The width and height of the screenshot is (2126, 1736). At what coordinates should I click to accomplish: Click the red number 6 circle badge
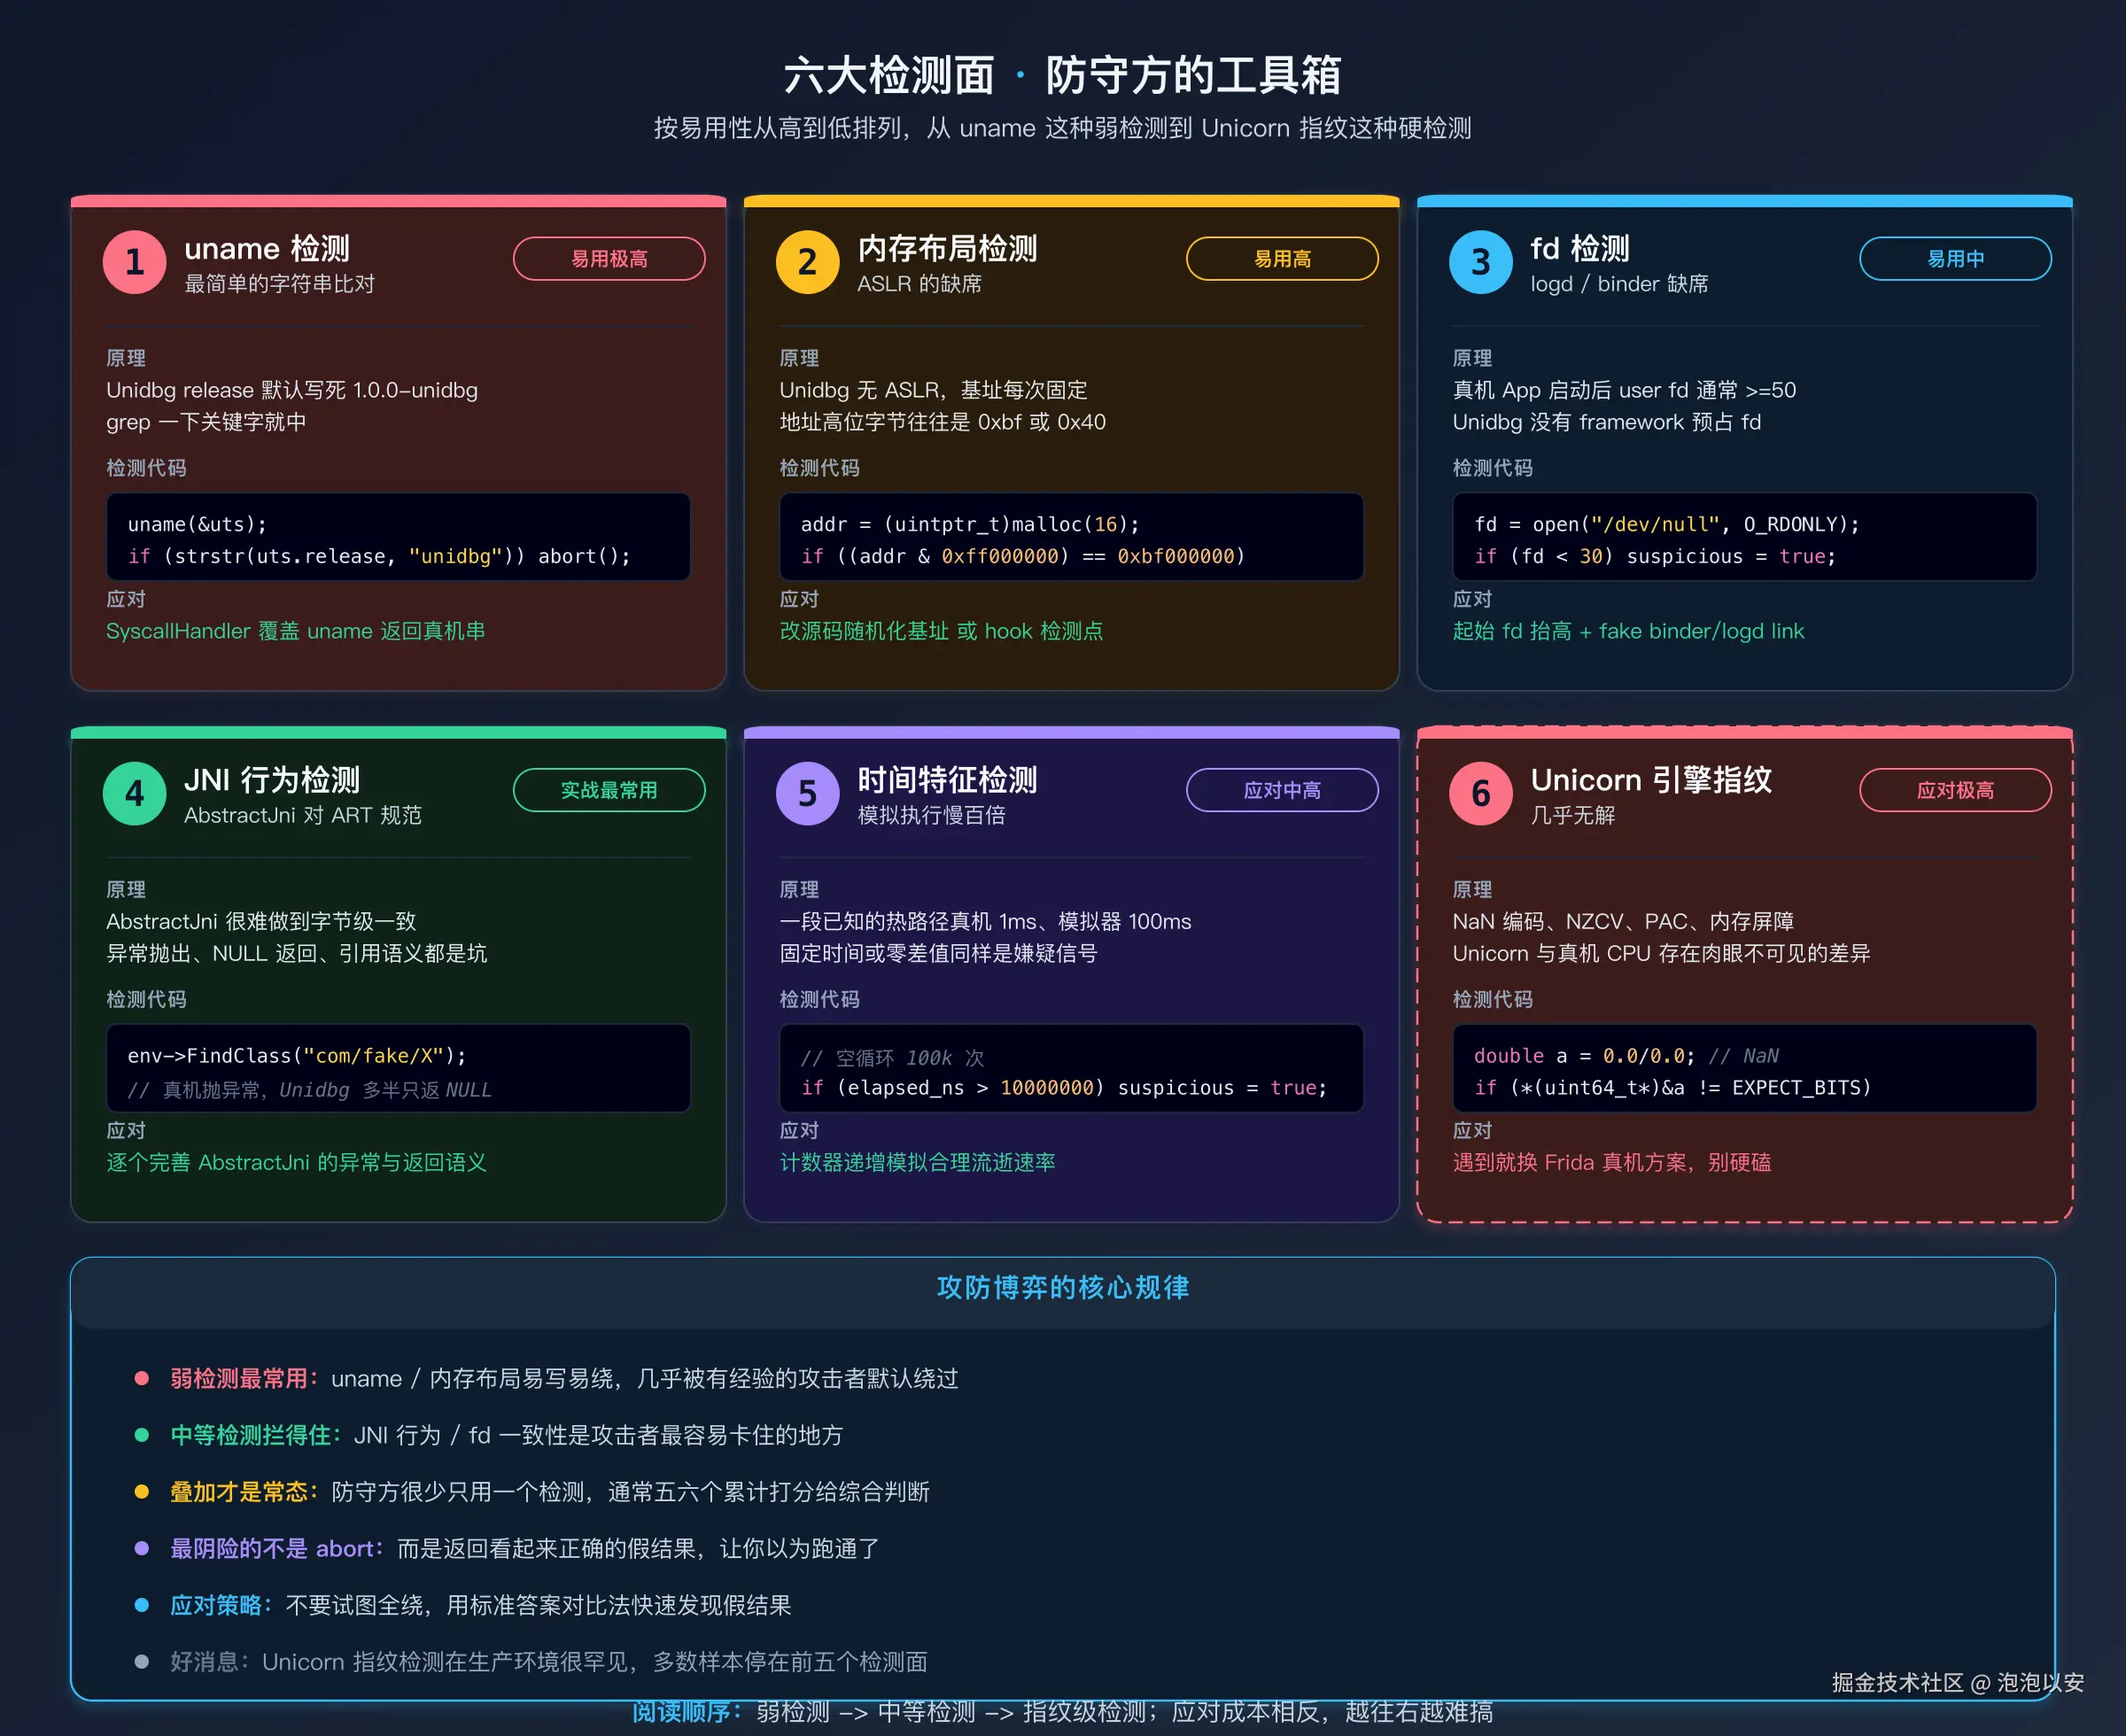[x=1480, y=793]
